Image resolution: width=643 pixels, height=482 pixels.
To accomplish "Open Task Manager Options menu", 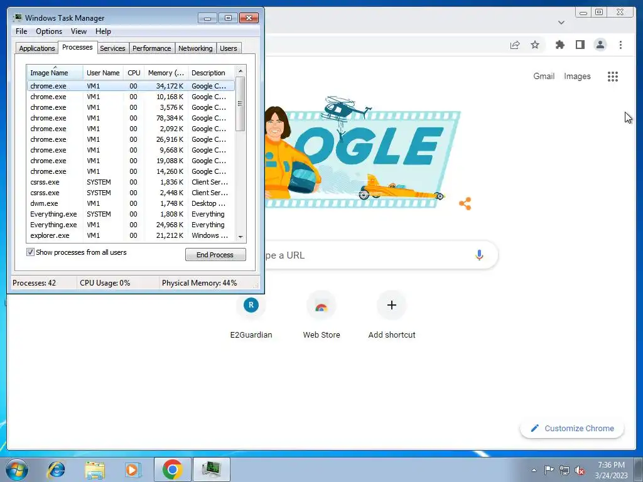I will click(49, 31).
